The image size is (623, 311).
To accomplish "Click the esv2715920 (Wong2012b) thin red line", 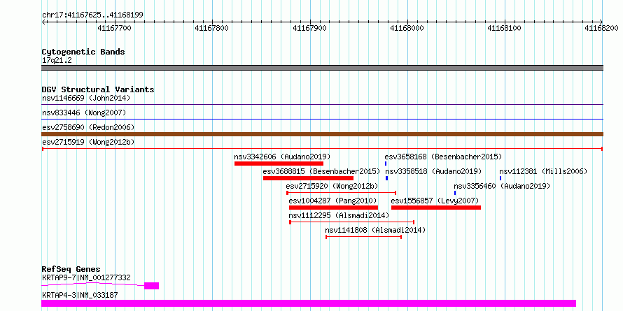I will [x=342, y=193].
